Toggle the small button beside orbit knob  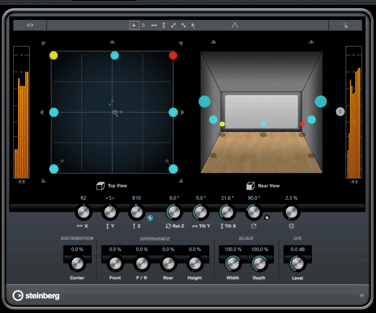[x=267, y=218]
